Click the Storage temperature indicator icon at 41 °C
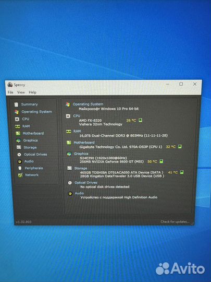Screen dimensions: 211x282 182,172
